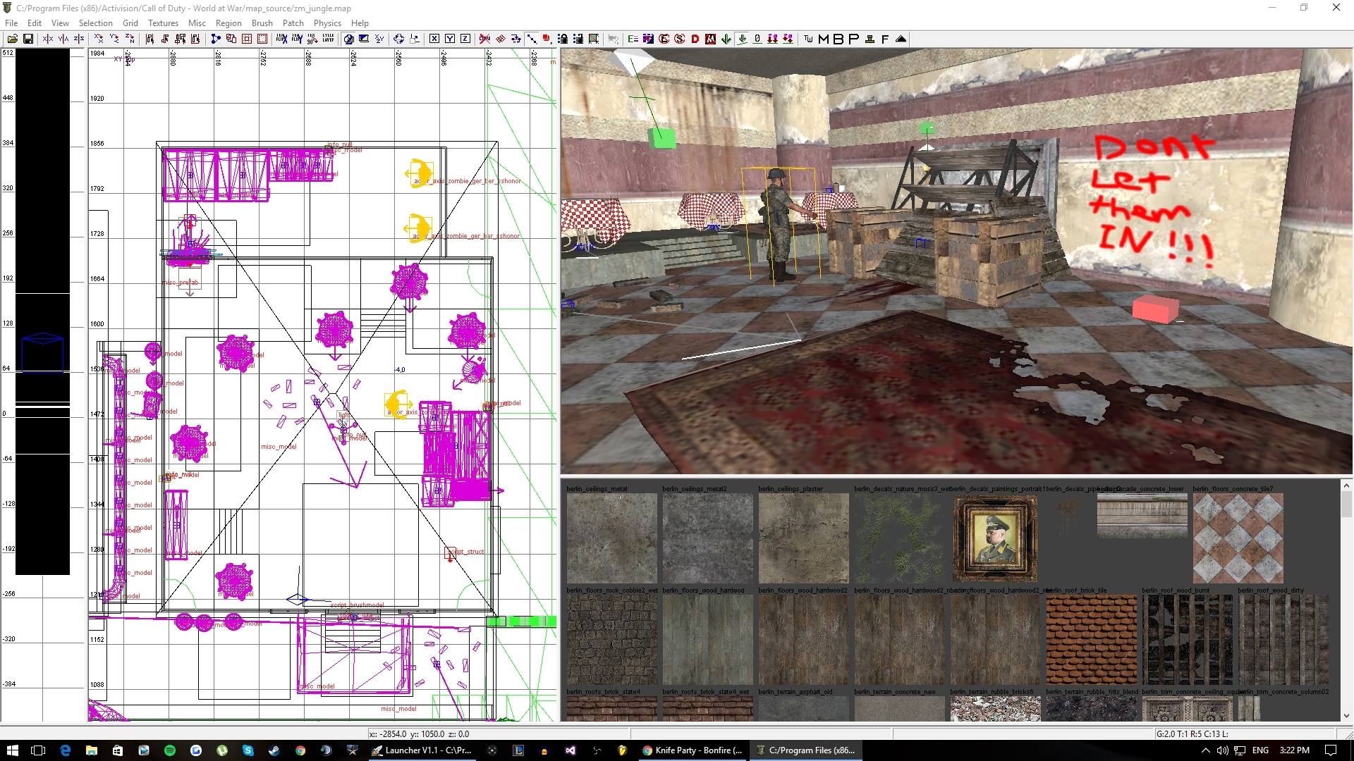Click the bold F toolbar icon

[885, 39]
